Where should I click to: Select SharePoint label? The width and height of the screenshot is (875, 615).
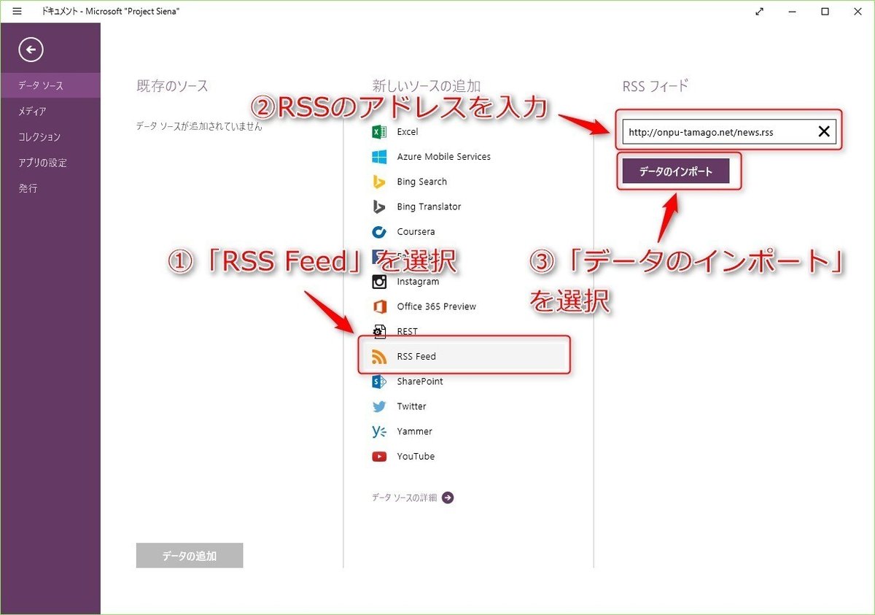click(420, 382)
